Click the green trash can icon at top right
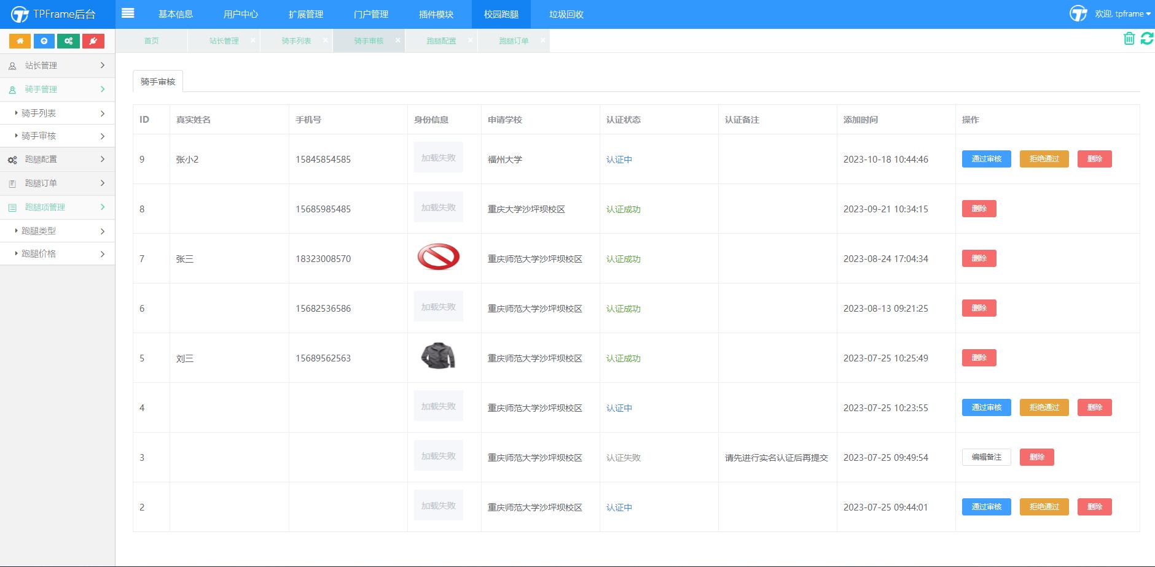 click(x=1129, y=39)
